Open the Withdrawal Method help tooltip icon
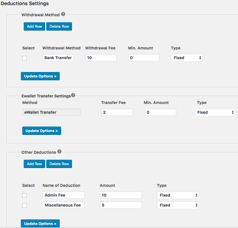The height and width of the screenshot is (228, 238). click(63, 14)
